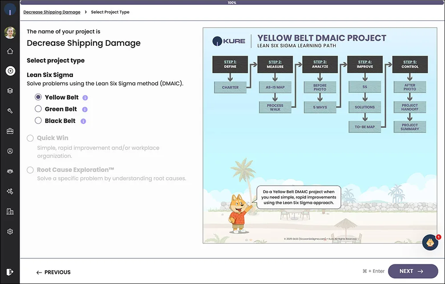Click the Project Handoff box
This screenshot has height=284, width=445.
click(x=410, y=107)
